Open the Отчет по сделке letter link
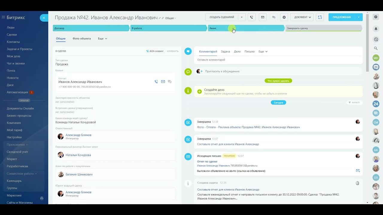The height and width of the screenshot is (215, 383). point(207,162)
